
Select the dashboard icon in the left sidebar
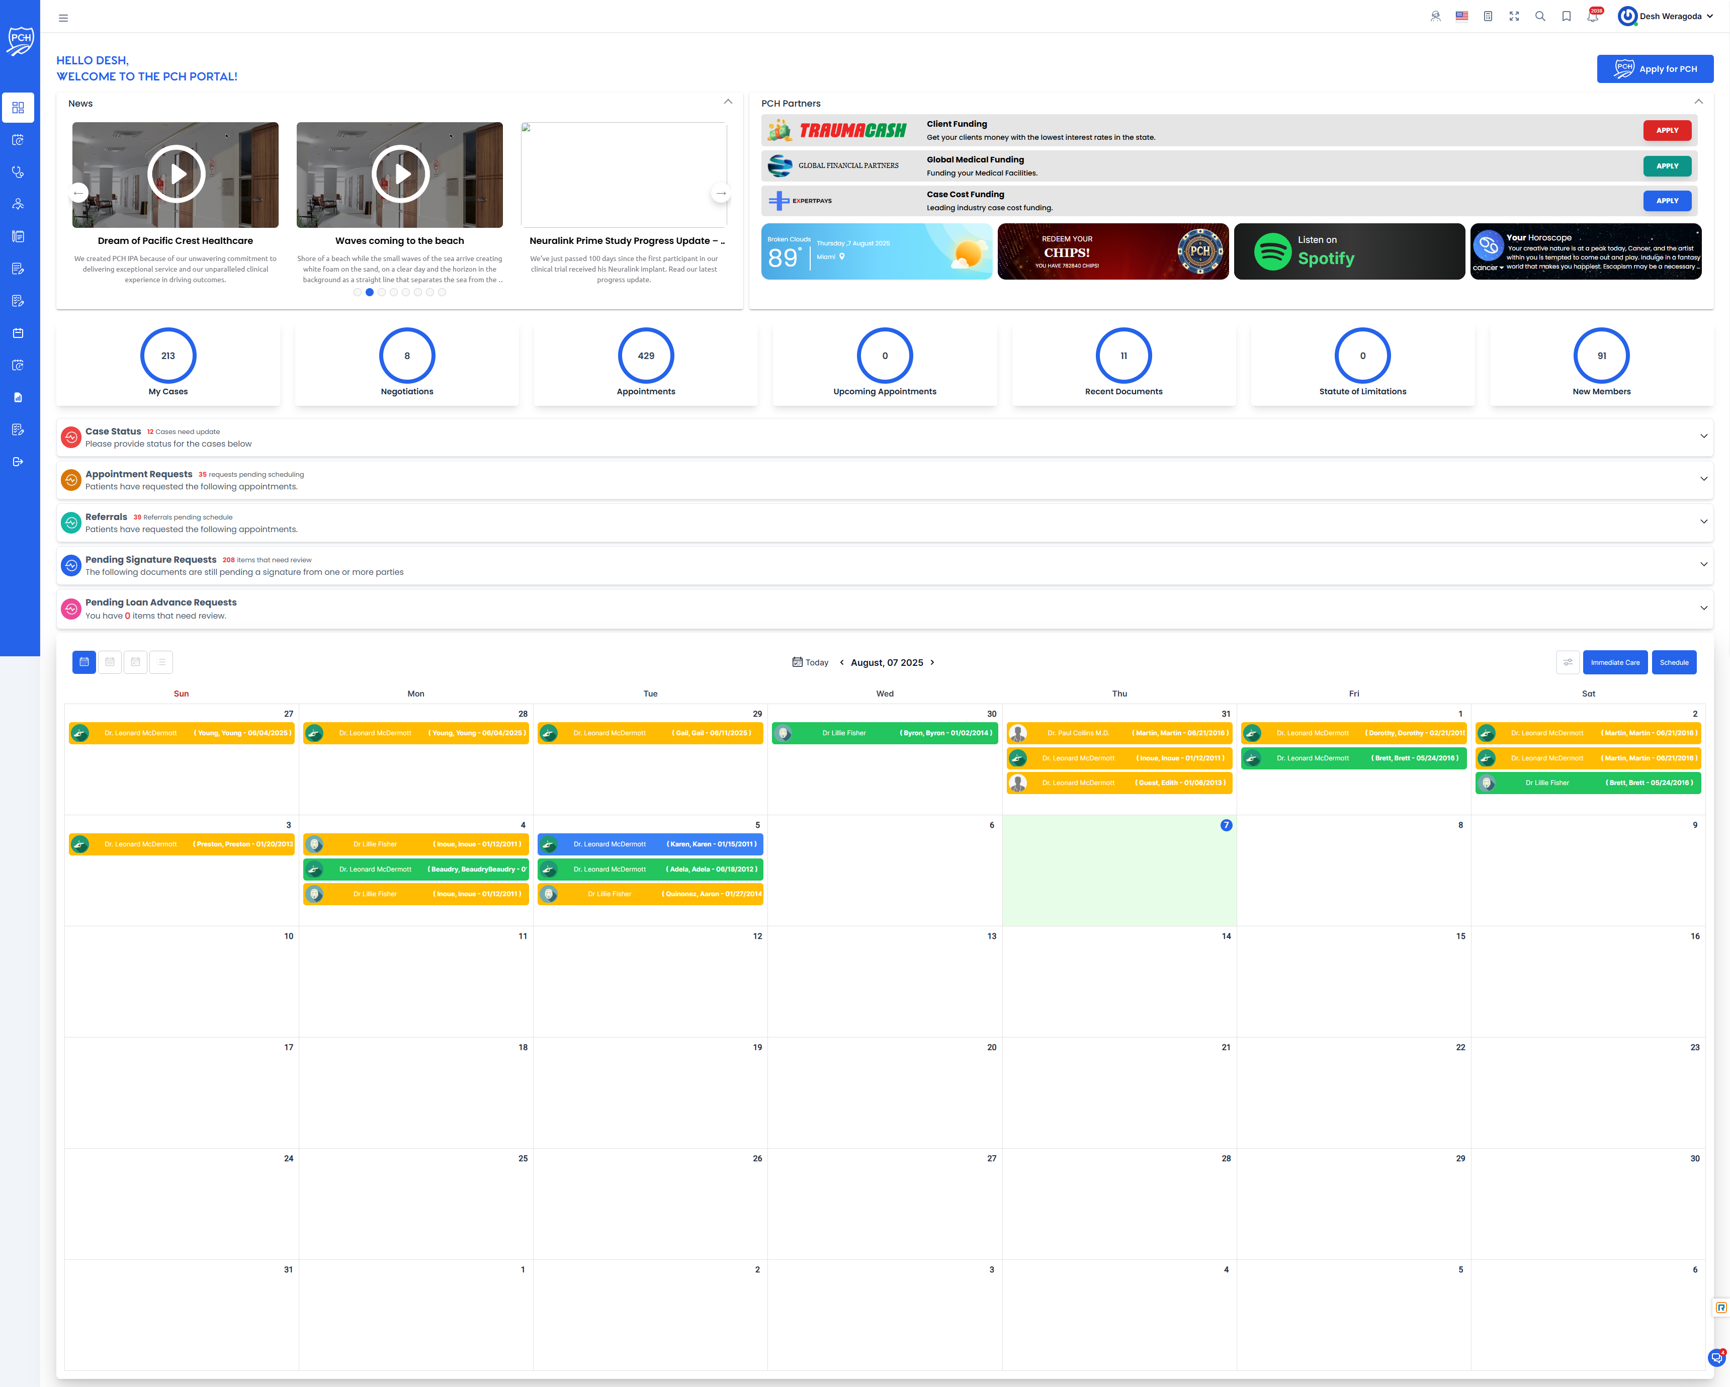point(18,108)
